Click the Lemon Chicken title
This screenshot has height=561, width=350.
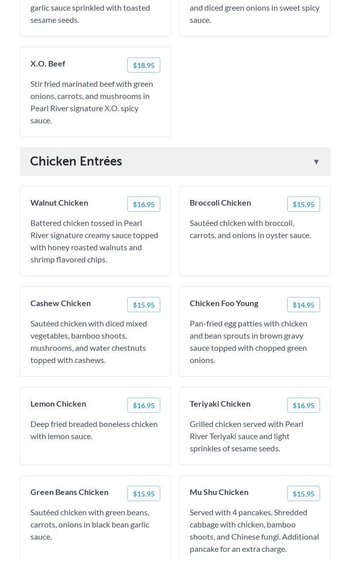(58, 404)
